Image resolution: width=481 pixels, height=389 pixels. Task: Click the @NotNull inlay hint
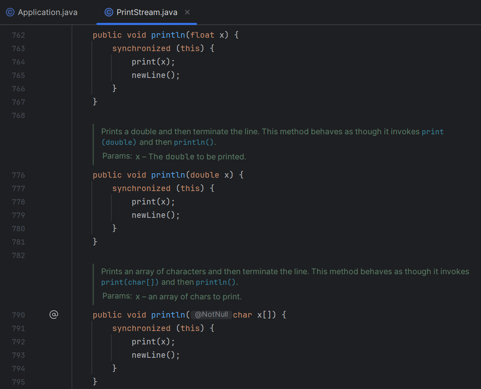coord(211,315)
